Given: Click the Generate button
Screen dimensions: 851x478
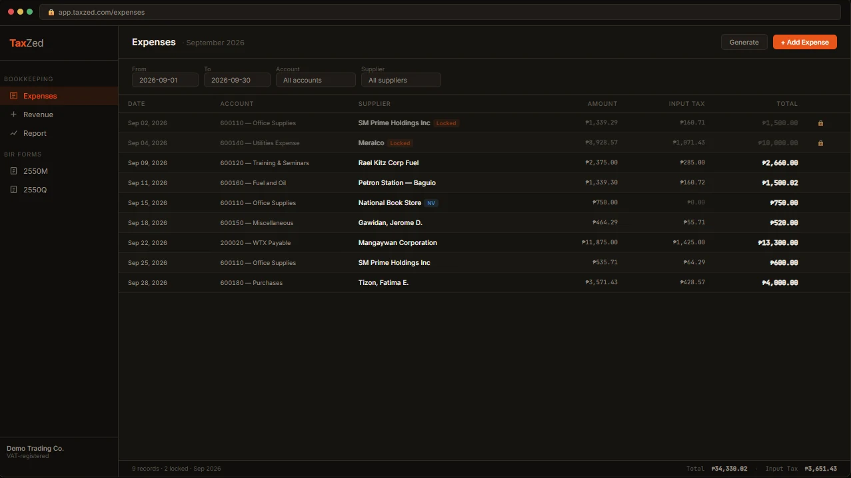Looking at the screenshot, I should pos(744,42).
